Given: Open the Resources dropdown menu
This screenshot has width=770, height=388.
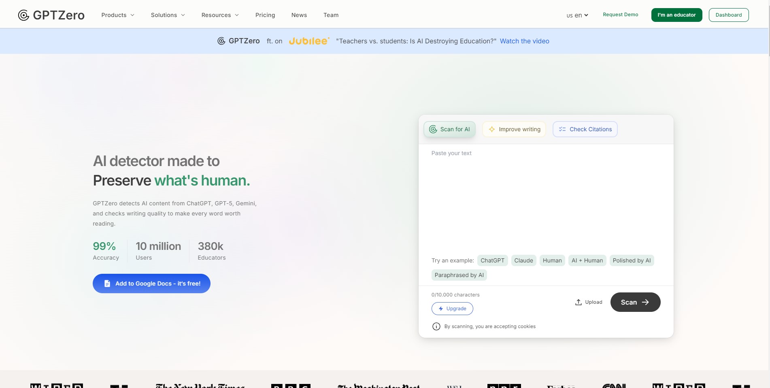Looking at the screenshot, I should click(x=220, y=15).
